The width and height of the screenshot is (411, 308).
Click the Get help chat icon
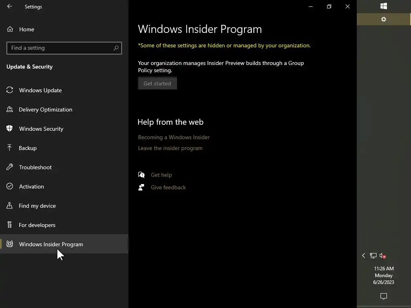[141, 175]
